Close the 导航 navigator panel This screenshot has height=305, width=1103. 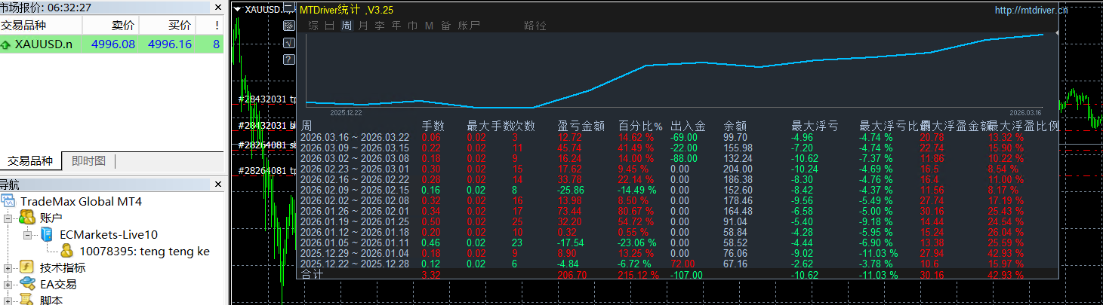coord(217,184)
